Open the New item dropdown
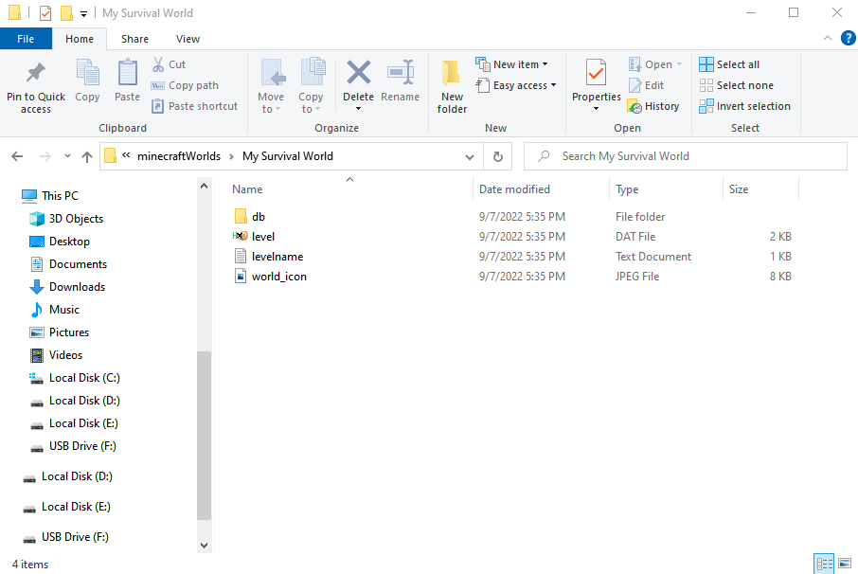 (x=511, y=64)
